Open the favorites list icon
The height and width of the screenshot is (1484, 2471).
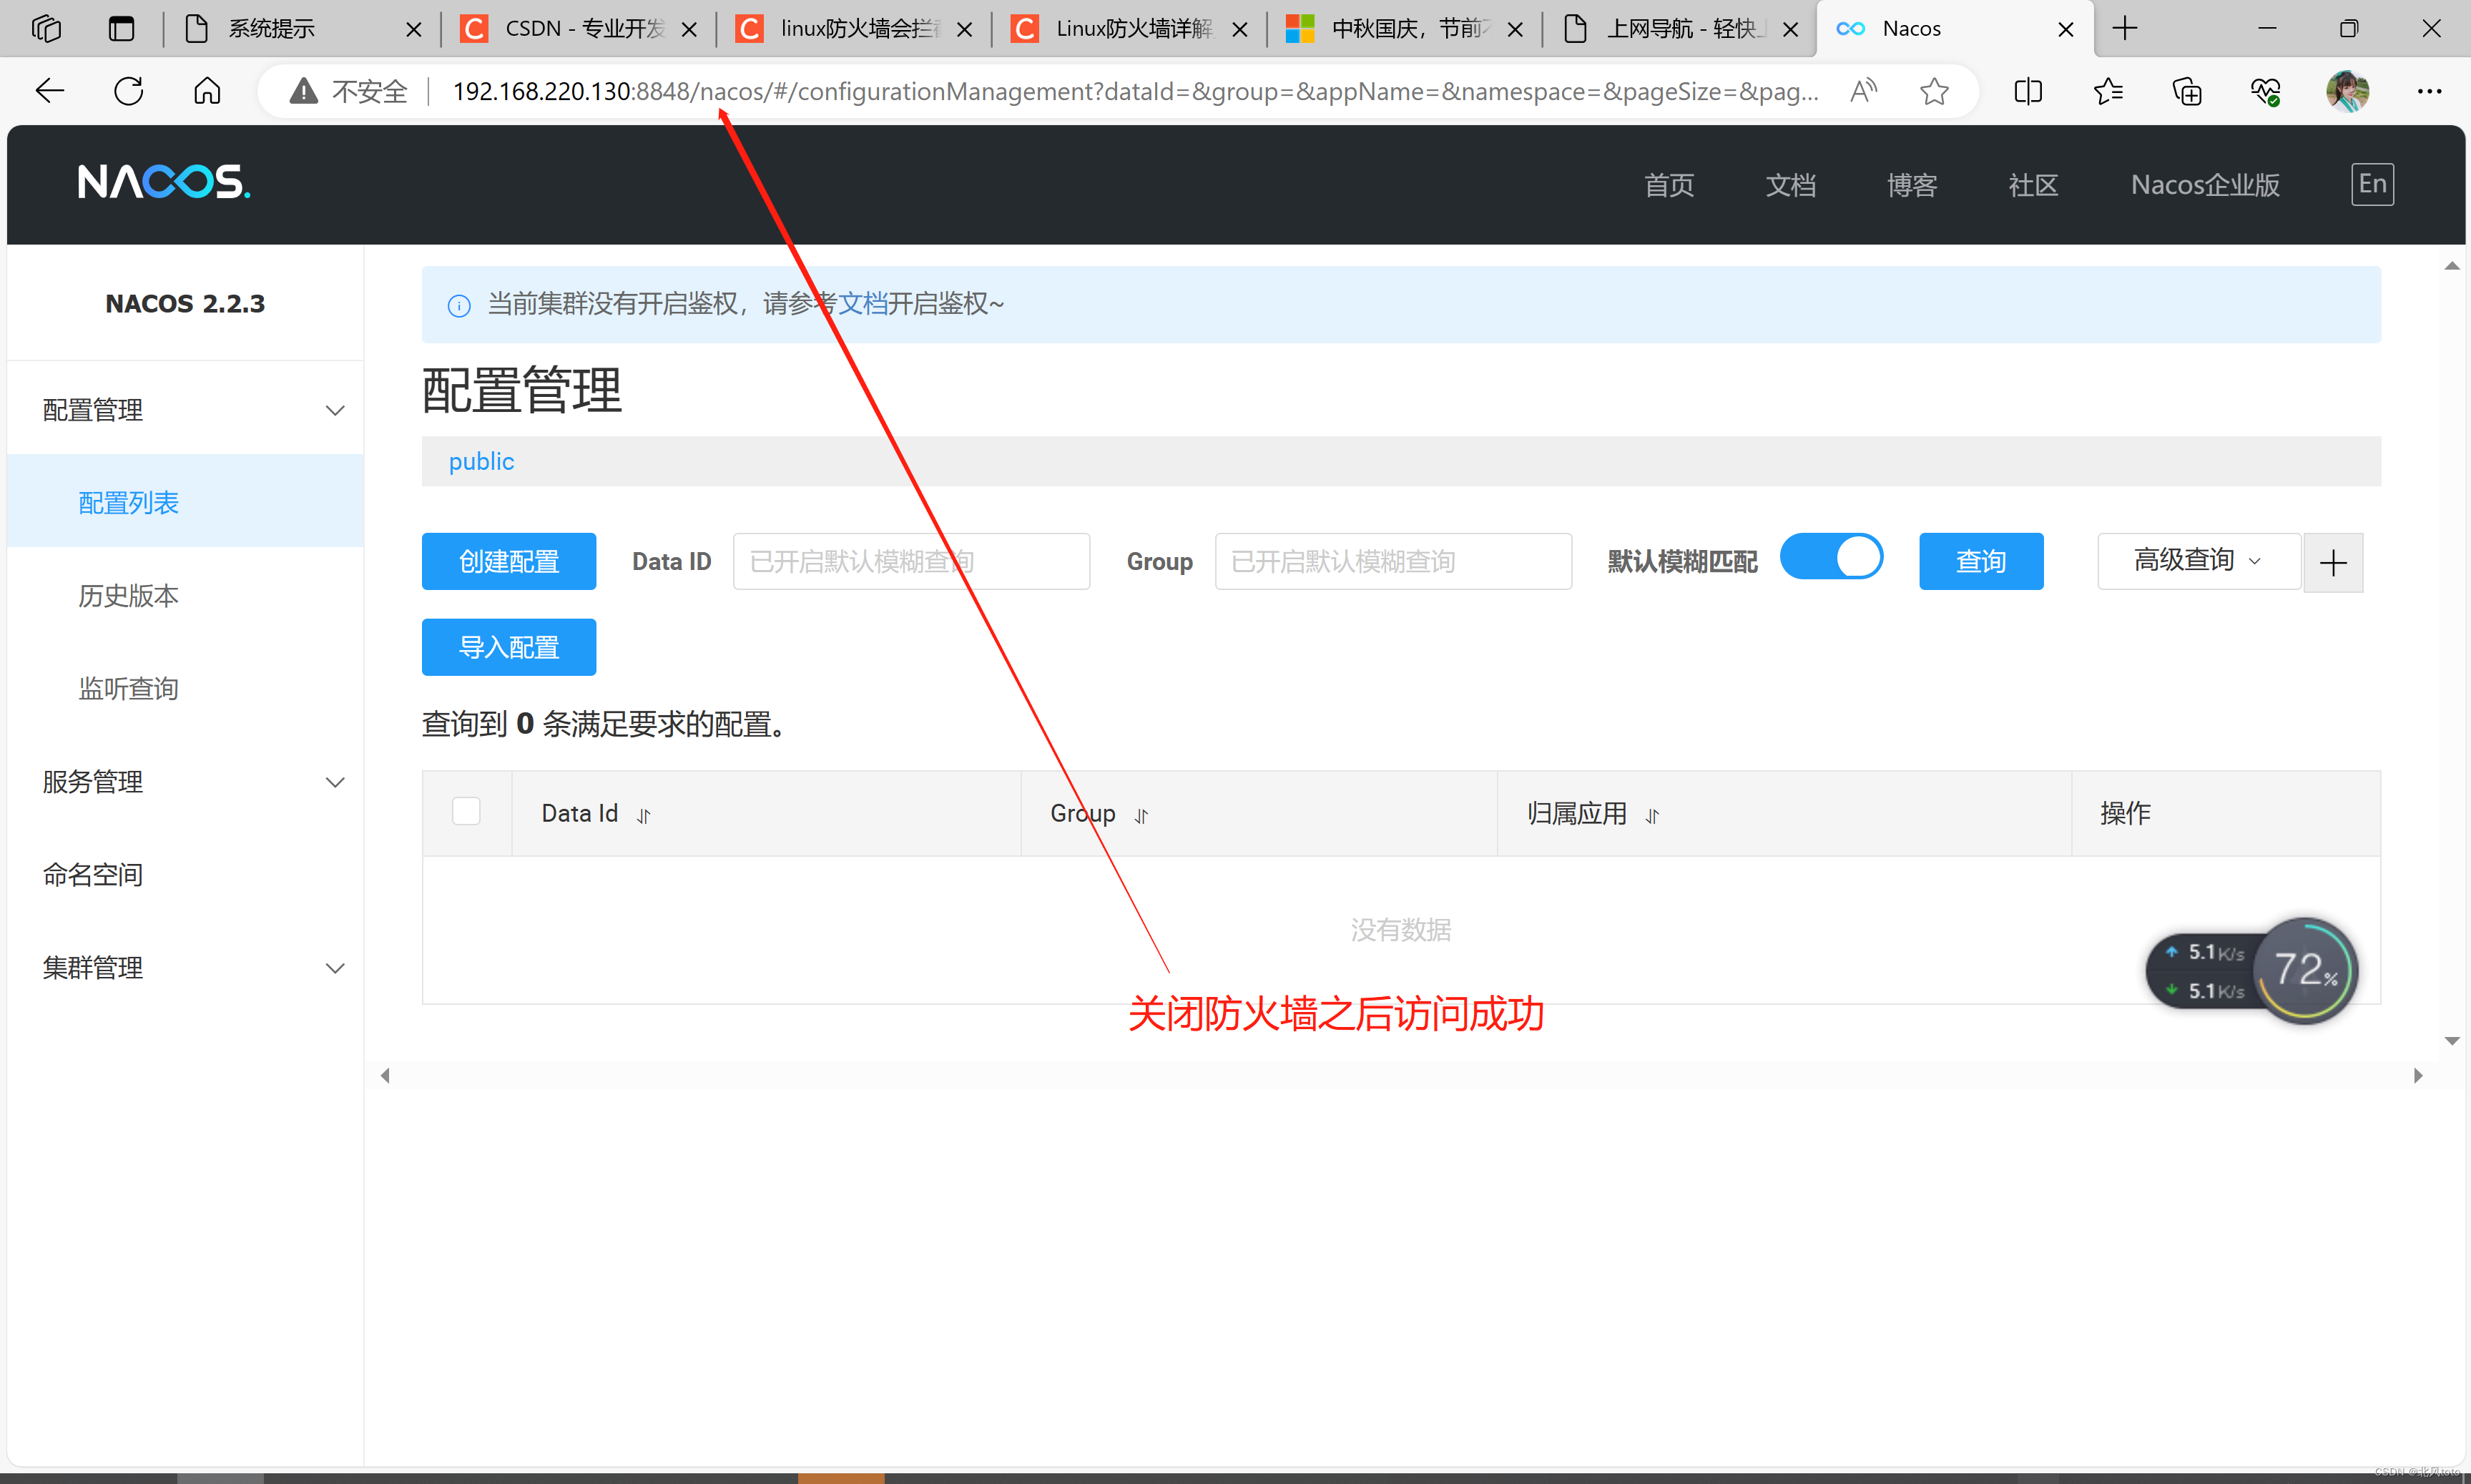(x=2108, y=91)
